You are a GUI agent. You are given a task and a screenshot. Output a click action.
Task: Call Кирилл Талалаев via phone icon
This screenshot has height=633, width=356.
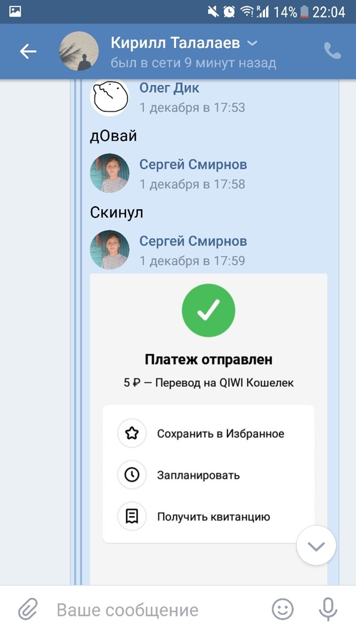(332, 52)
